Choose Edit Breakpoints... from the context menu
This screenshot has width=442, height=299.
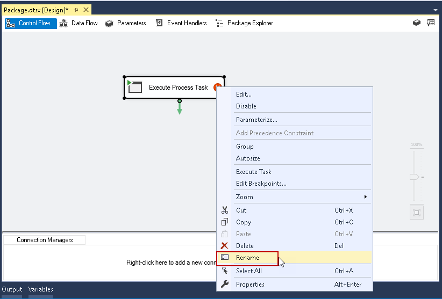point(261,184)
